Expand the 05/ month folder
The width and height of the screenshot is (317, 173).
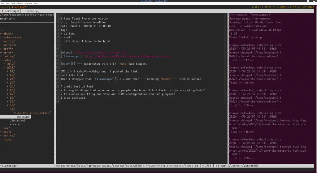tap(11, 86)
